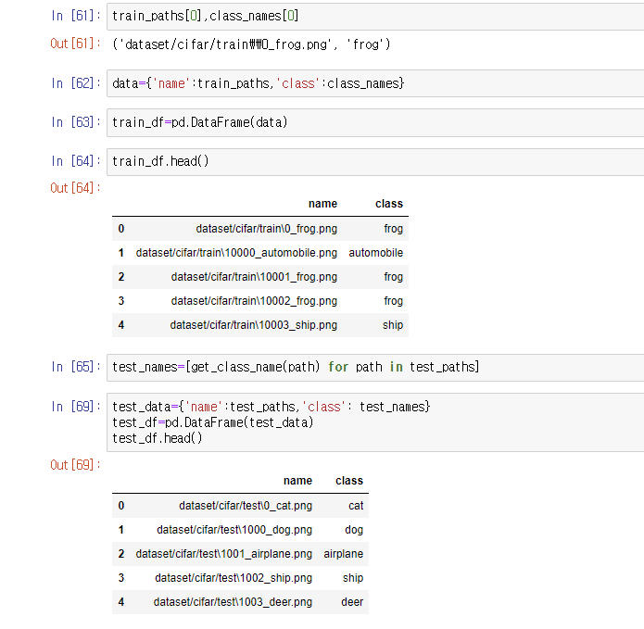
Task: Click code cell In [61] with train_paths[0]
Action: (x=375, y=17)
